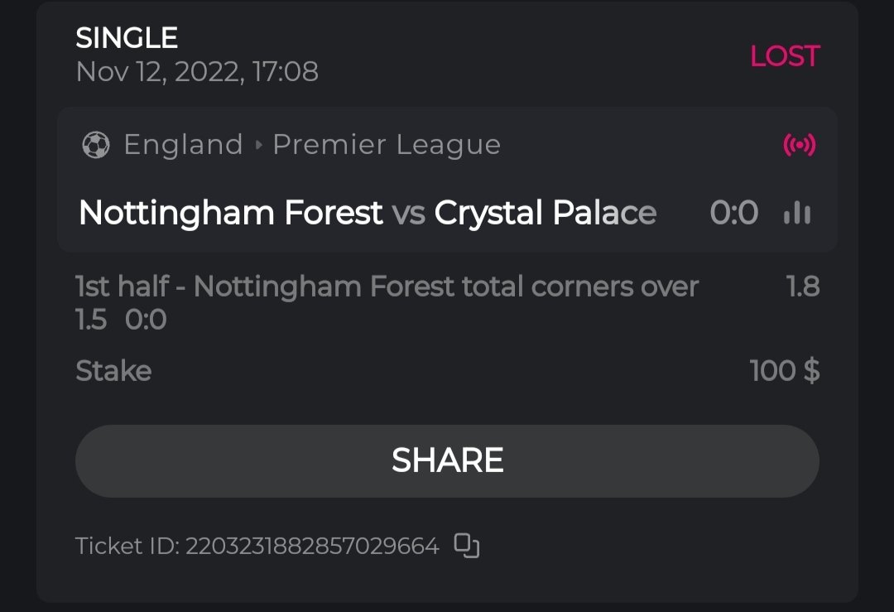The width and height of the screenshot is (894, 612).
Task: Copy the ticket ID with copy icon
Action: (468, 546)
